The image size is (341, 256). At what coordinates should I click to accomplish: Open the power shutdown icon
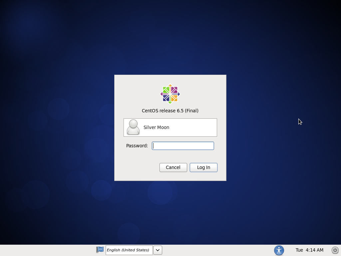point(335,250)
